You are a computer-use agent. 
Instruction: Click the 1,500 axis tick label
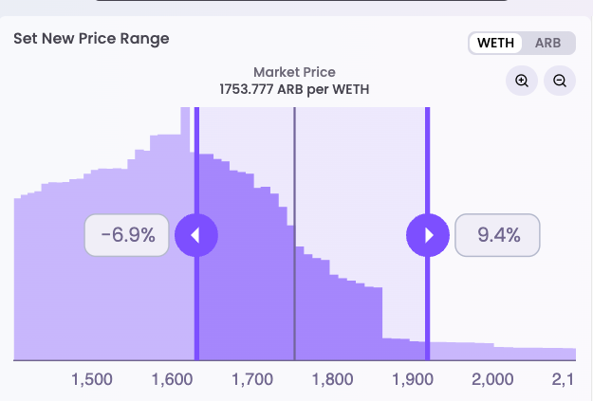click(x=92, y=379)
